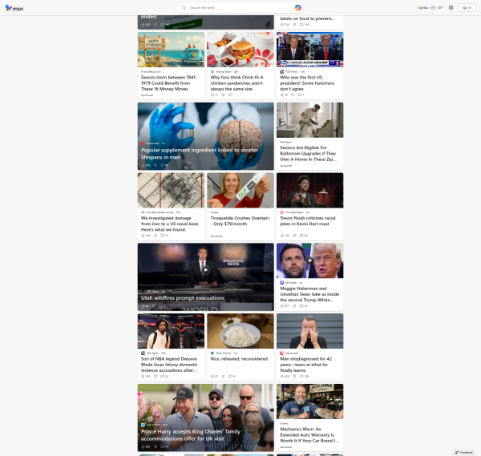The width and height of the screenshot is (481, 456).
Task: Open the Feedback button
Action: pos(464,452)
